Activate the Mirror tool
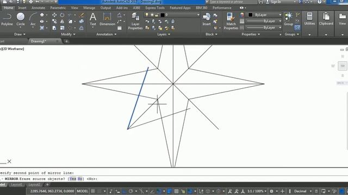Viewport: 348px width, 195px height. (62, 22)
